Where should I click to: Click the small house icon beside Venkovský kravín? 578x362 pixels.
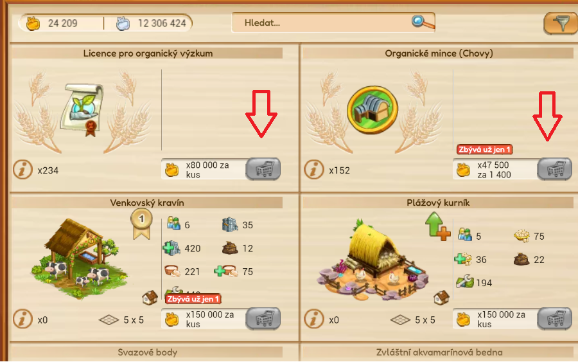(x=150, y=298)
